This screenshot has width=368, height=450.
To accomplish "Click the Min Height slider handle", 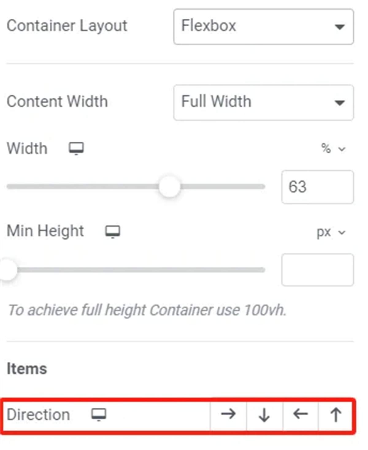I will (x=8, y=270).
